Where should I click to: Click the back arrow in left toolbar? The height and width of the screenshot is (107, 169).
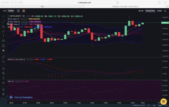pos(3,50)
